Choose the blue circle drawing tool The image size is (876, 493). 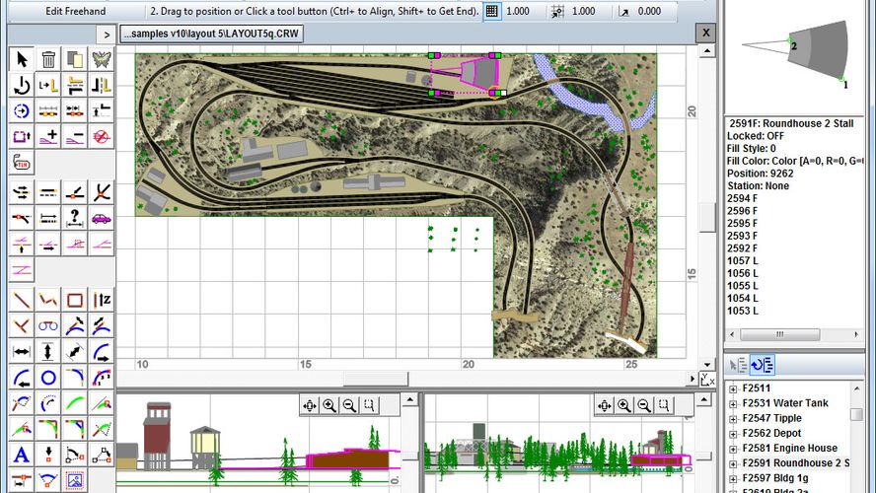point(47,378)
